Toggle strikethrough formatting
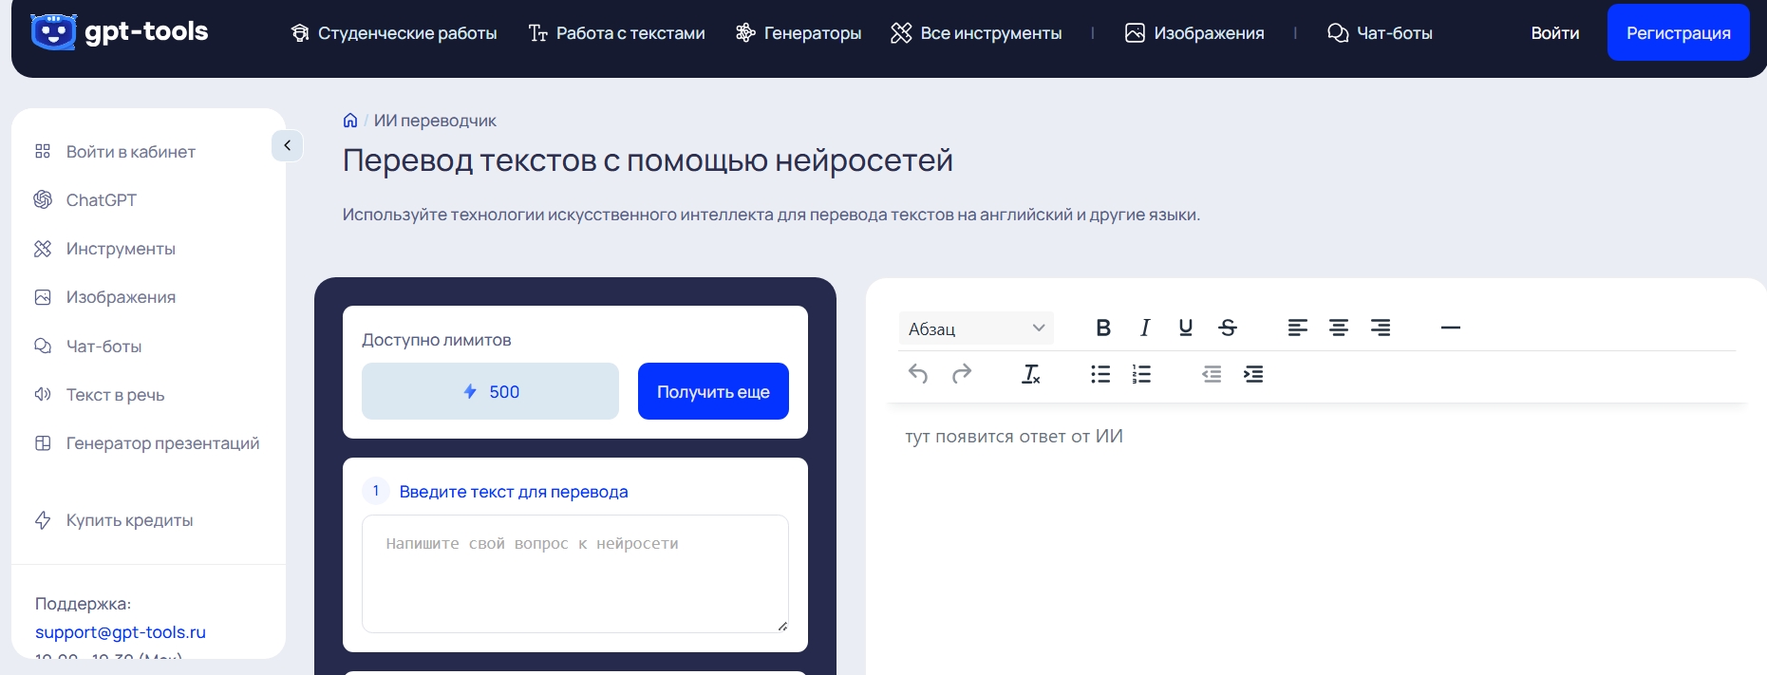 1228,328
